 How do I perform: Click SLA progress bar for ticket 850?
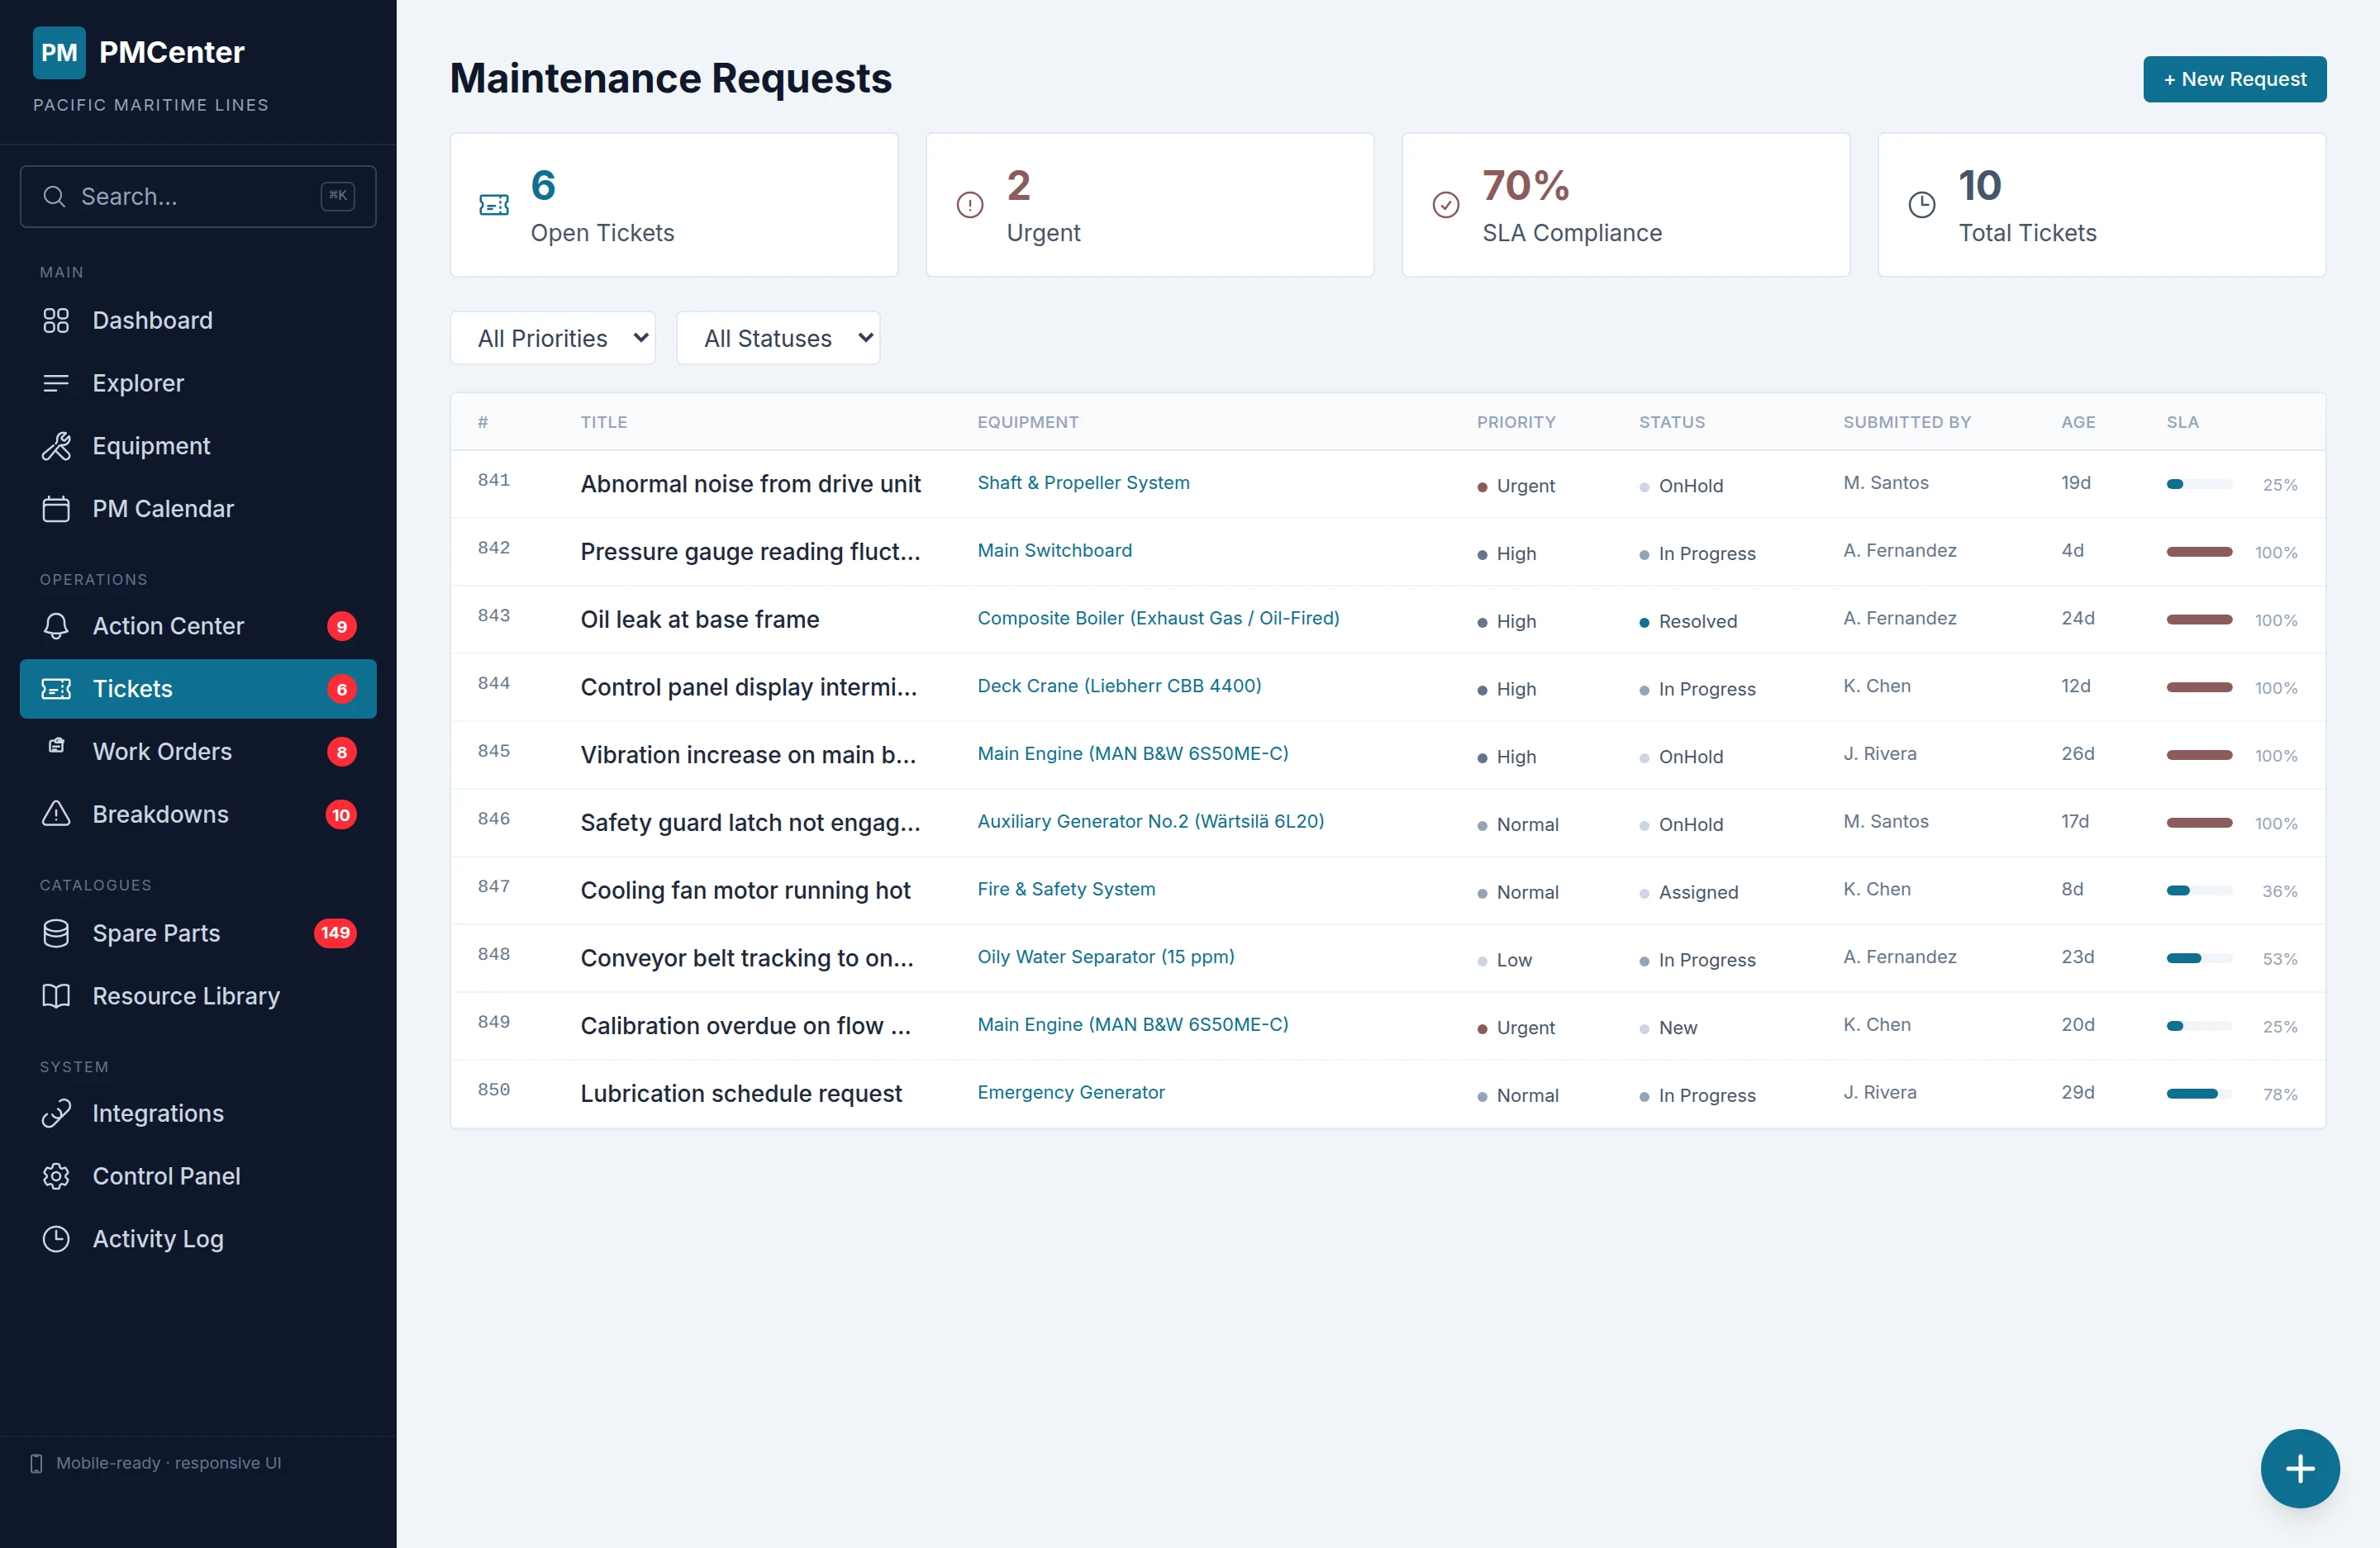pos(2198,1094)
